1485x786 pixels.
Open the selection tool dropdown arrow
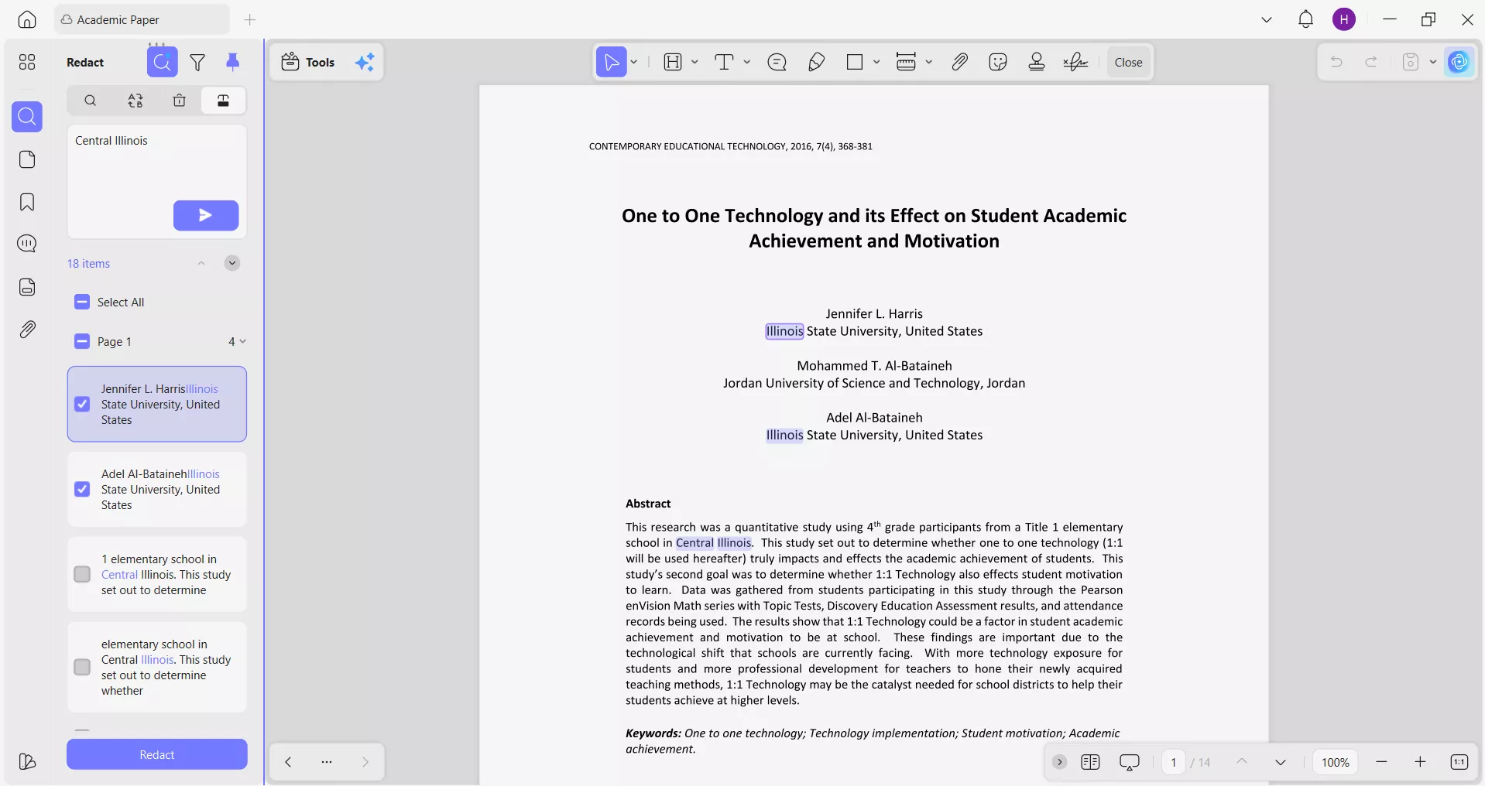coord(634,62)
